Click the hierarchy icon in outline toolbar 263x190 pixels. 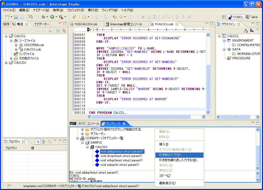pyautogui.click(x=252, y=30)
